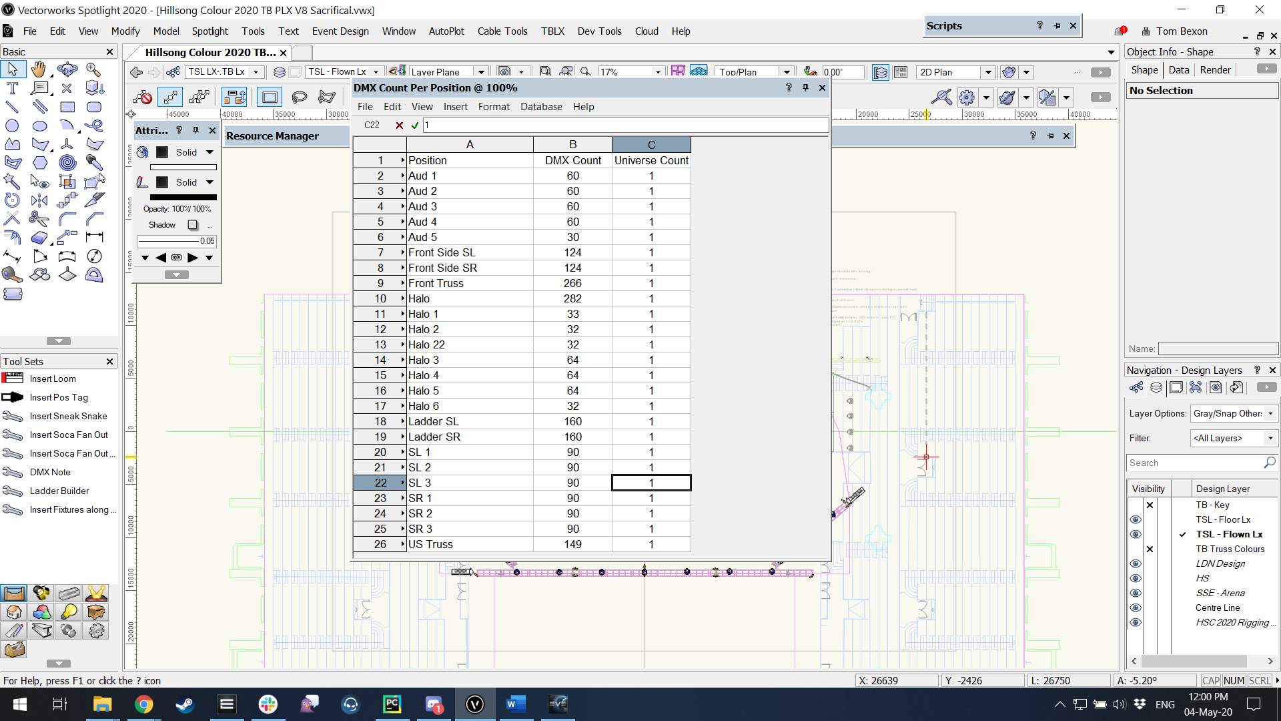Click the fill color swatch in Attributes

(162, 152)
